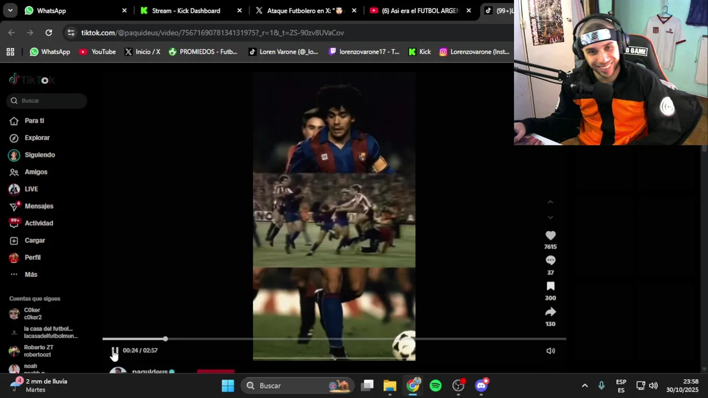Save the video with the bookmark icon
The width and height of the screenshot is (708, 398).
pos(550,286)
